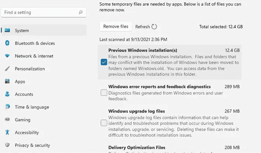The width and height of the screenshot is (261, 153).
Task: Open System settings category
Action: pyautogui.click(x=44, y=30)
